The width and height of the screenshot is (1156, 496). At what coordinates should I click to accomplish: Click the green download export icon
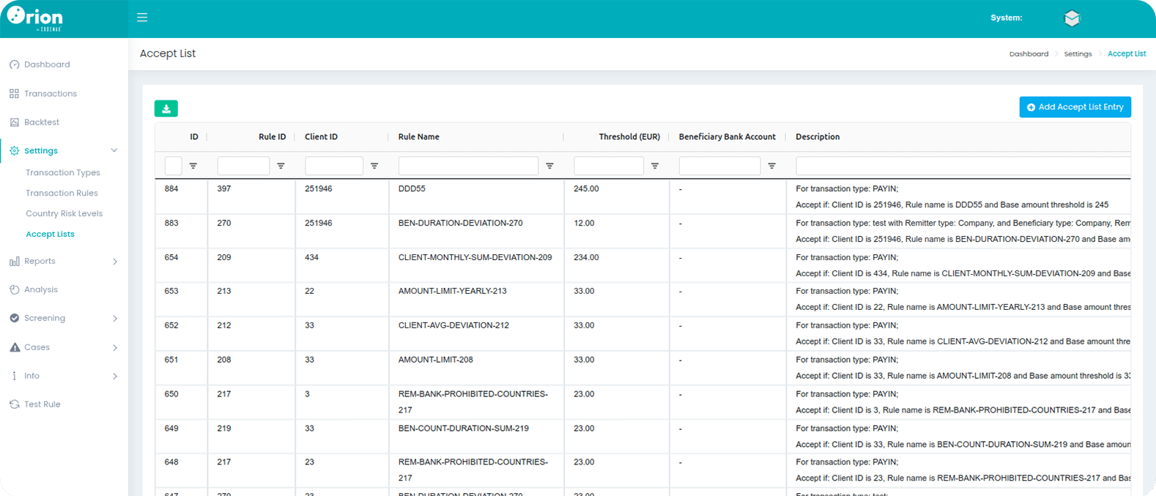tap(166, 108)
